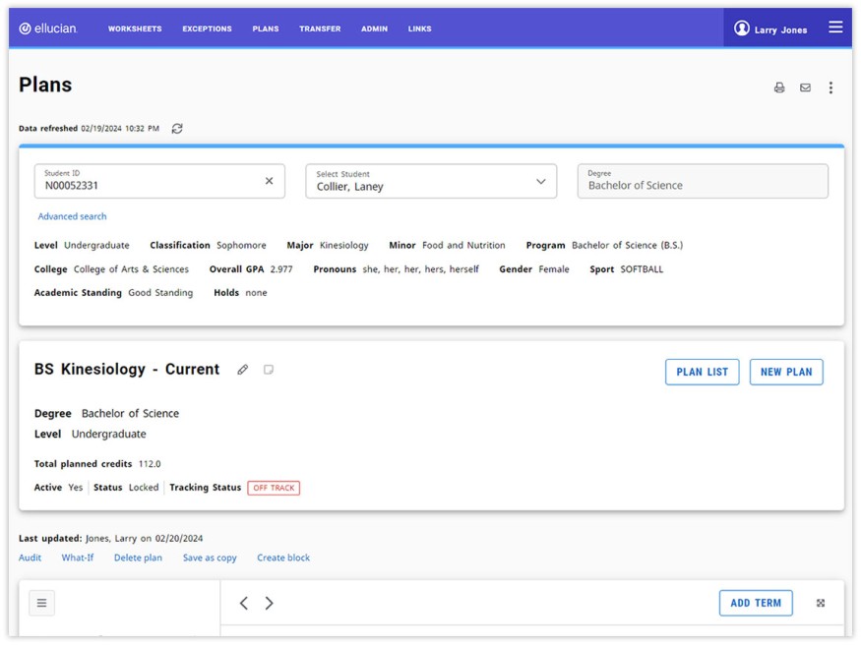This screenshot has width=861, height=645.
Task: Open the Select Student dropdown
Action: tap(540, 181)
